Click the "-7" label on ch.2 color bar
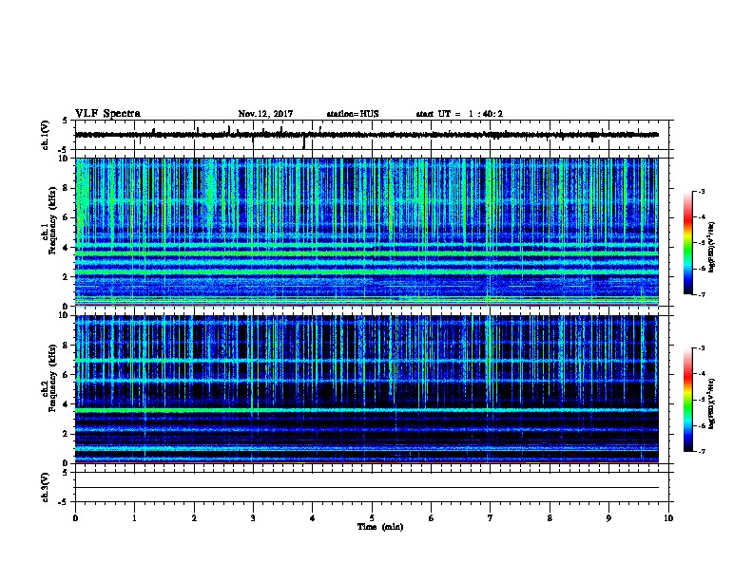Screen dimensions: 753x581 [701, 452]
